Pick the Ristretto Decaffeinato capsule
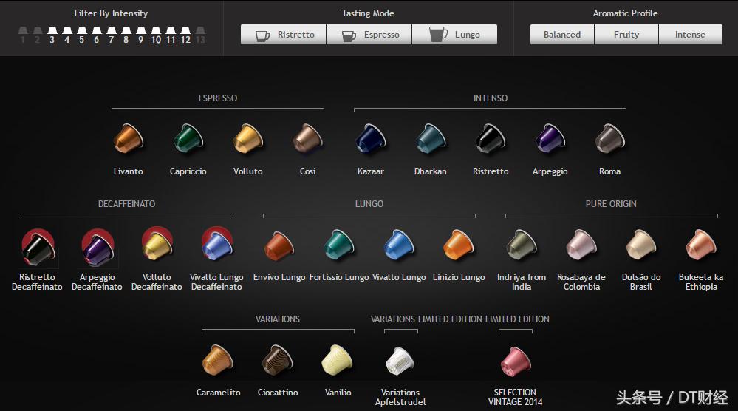The height and width of the screenshot is (411, 738). 38,247
